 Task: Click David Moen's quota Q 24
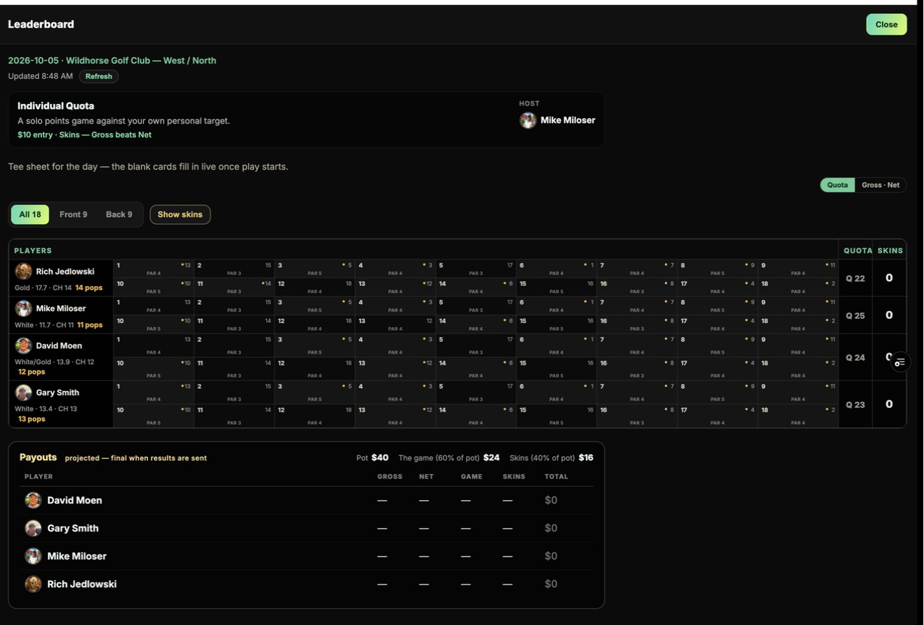click(x=855, y=357)
